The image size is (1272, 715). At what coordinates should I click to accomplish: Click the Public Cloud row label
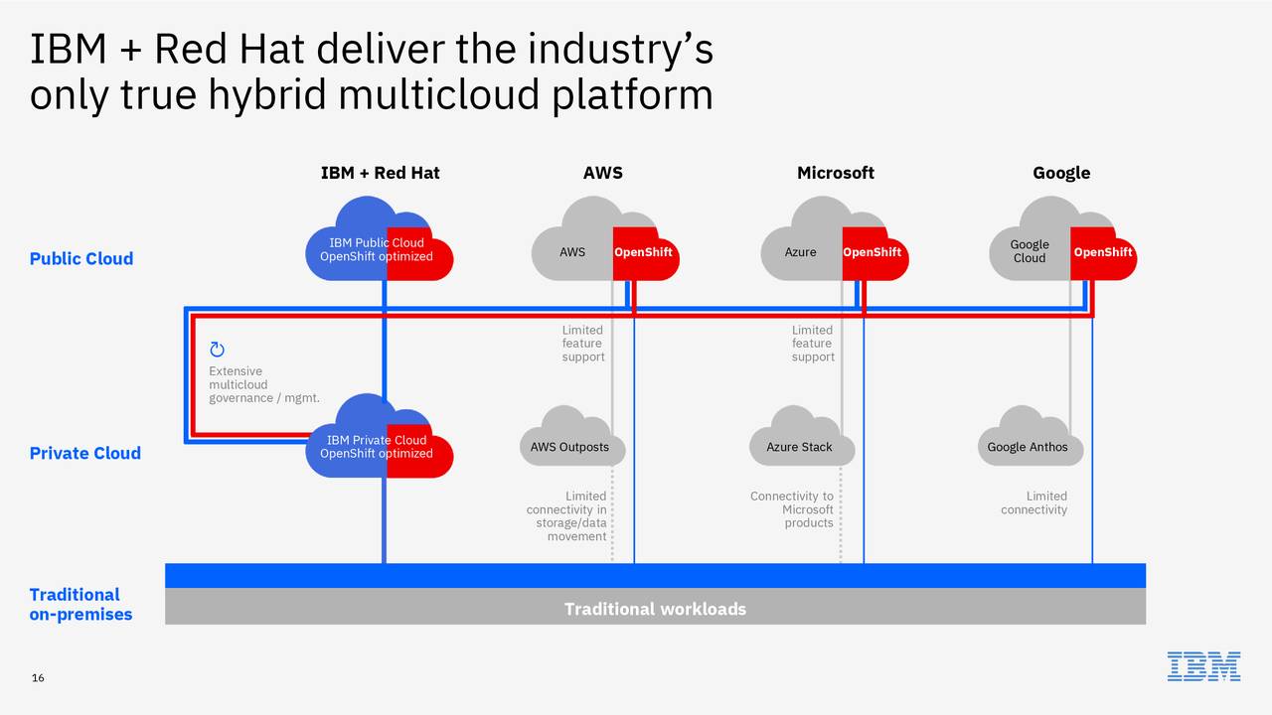81,259
